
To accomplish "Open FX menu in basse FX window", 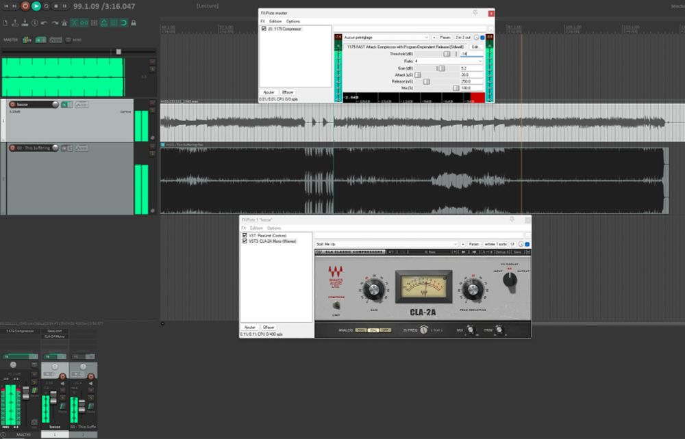I will point(244,228).
